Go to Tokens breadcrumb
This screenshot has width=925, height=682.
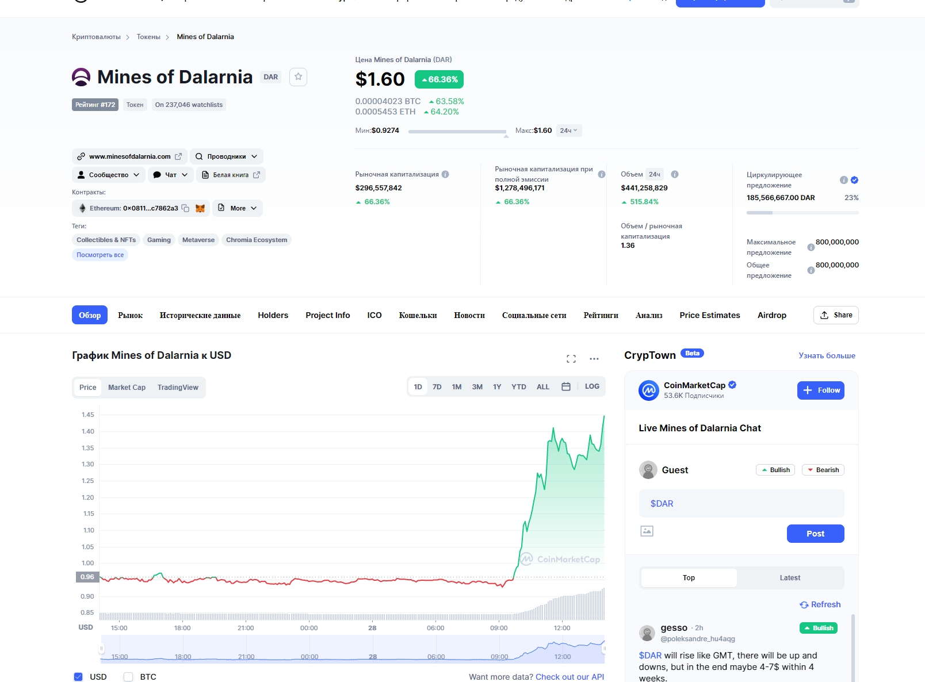click(x=148, y=37)
